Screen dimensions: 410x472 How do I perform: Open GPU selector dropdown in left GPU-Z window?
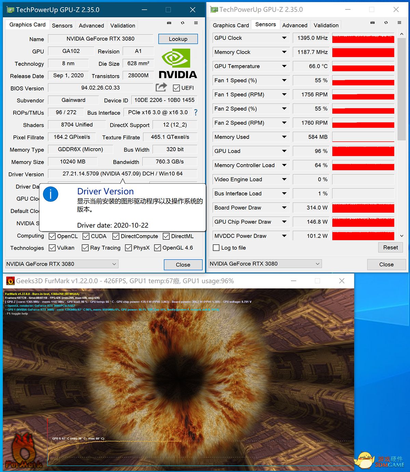coord(62,264)
